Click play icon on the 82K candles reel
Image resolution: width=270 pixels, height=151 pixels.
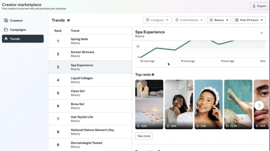point(139,126)
